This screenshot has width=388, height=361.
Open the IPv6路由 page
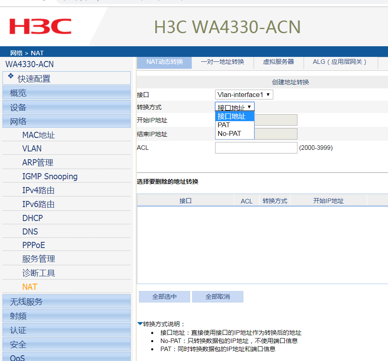point(39,204)
